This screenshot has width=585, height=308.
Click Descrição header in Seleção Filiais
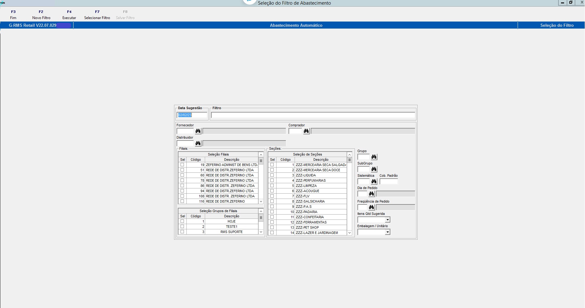(232, 160)
